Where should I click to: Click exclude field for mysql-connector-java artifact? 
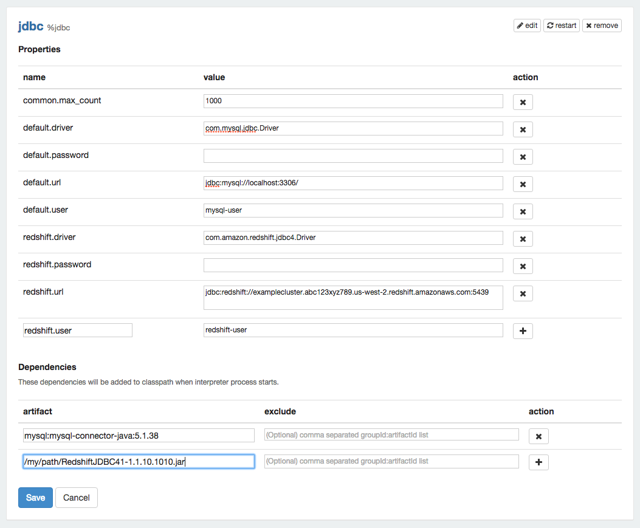391,435
